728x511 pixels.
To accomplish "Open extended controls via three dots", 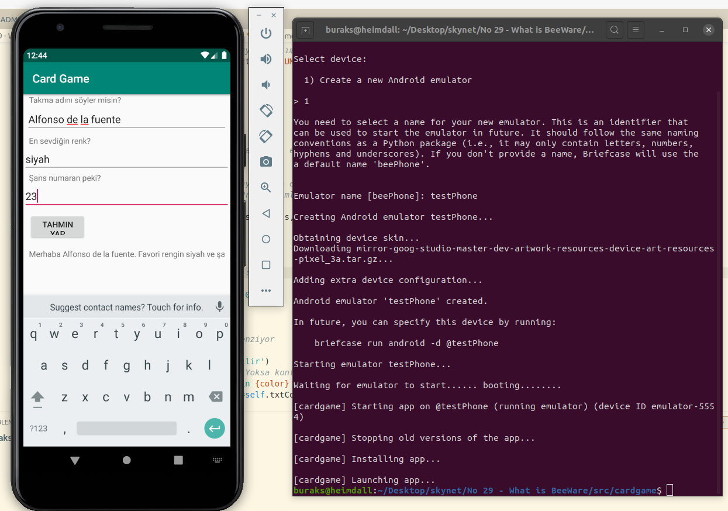I will (x=266, y=291).
